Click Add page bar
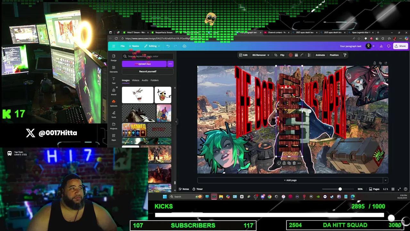The image size is (410, 231). (290, 180)
